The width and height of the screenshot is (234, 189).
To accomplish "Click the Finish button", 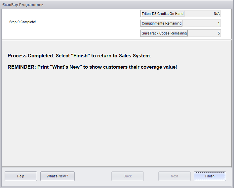I will coord(210,176).
